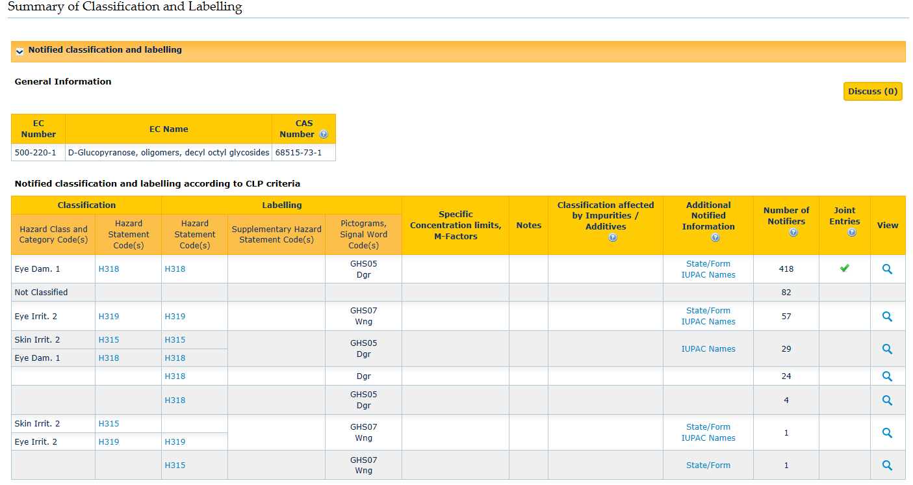This screenshot has height=485, width=913.
Task: Open H318 classification code in first row
Action: (x=109, y=269)
